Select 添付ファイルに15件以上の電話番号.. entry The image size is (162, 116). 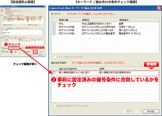point(99,34)
